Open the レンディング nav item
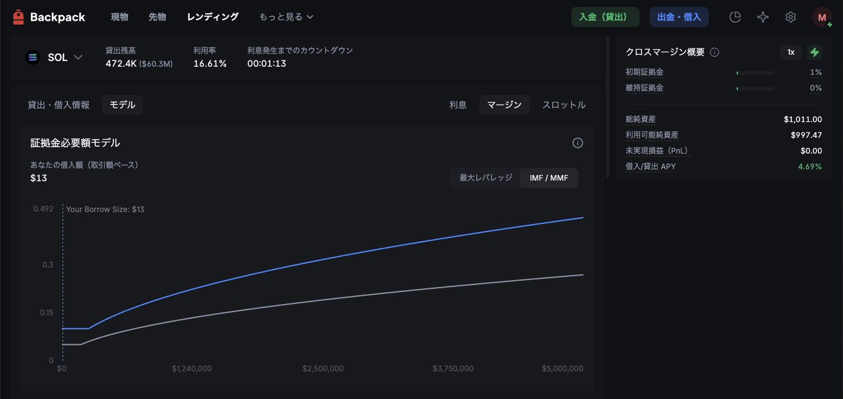This screenshot has height=399, width=843. click(212, 17)
